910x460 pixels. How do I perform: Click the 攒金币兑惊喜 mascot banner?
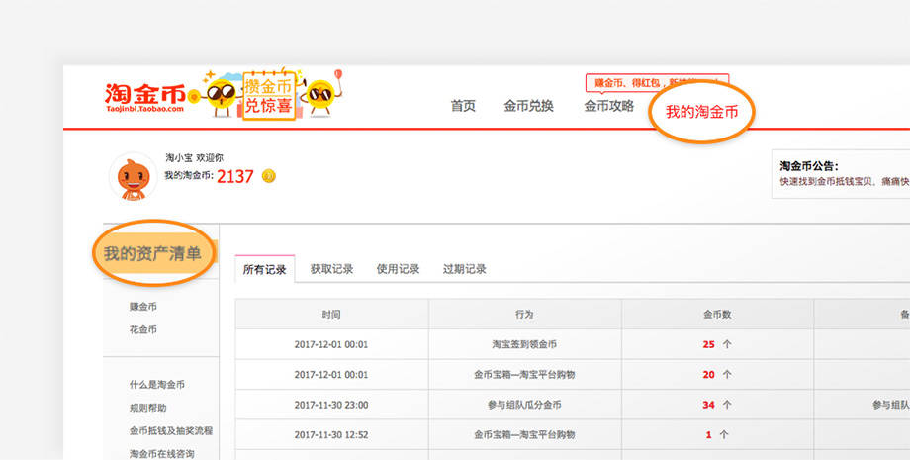pos(267,95)
